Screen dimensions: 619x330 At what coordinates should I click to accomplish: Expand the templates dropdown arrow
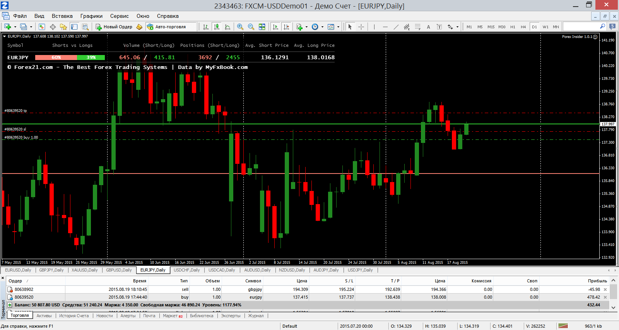coord(338,27)
